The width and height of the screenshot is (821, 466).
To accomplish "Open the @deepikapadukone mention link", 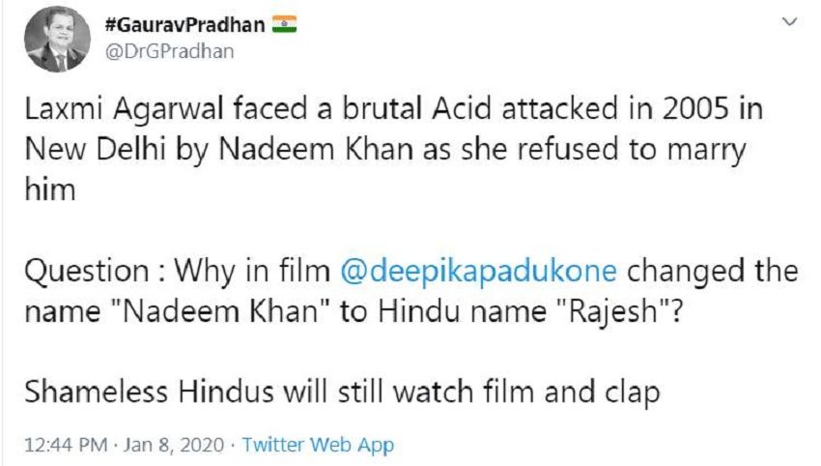I will (x=478, y=271).
